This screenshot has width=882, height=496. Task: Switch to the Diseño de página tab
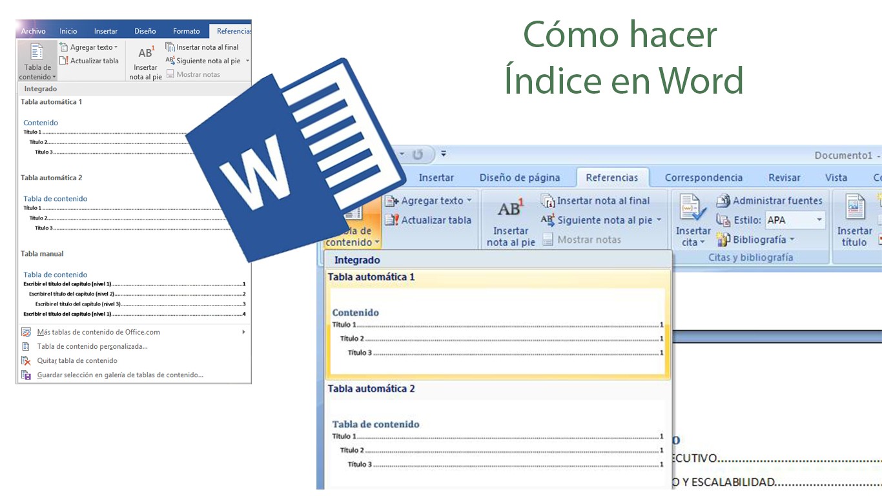[x=520, y=178]
